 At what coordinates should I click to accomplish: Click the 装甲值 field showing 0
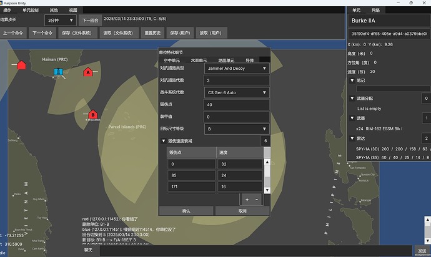(x=237, y=117)
